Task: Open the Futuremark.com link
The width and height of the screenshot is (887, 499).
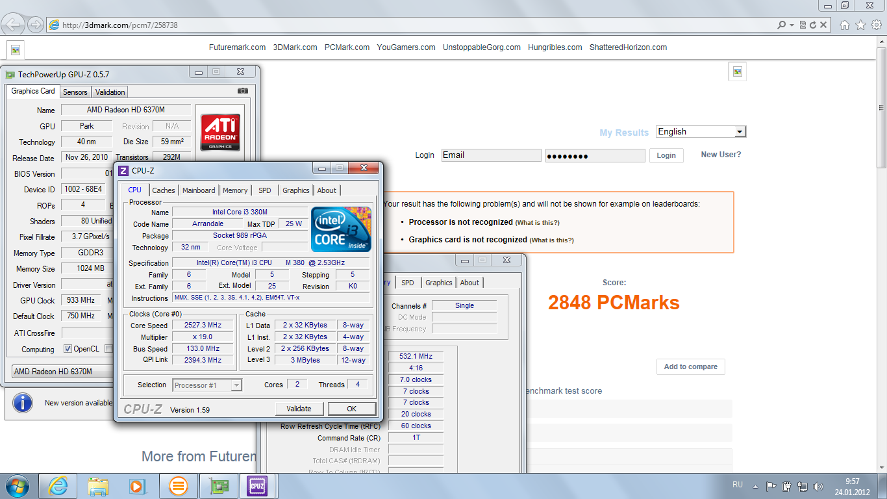Action: (237, 47)
